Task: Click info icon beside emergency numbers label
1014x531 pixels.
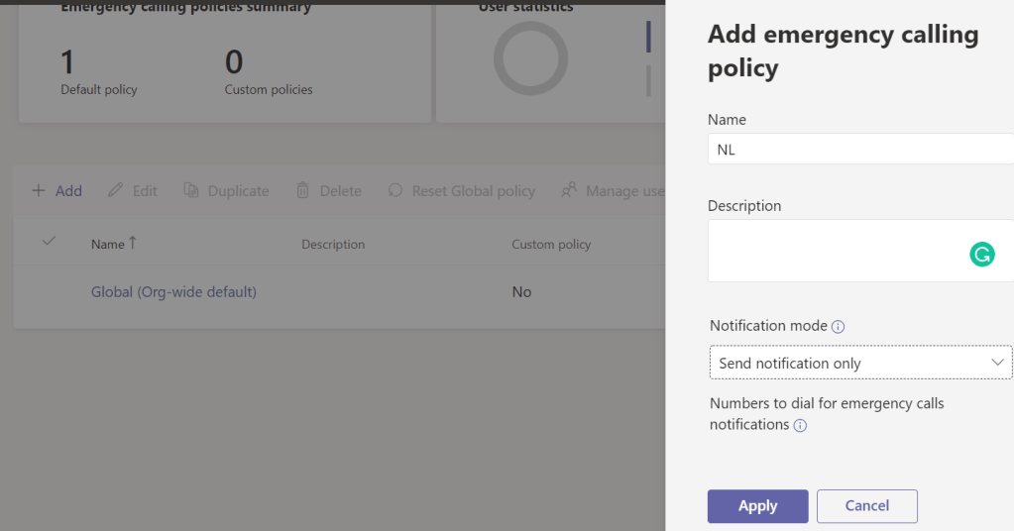Action: coord(800,426)
